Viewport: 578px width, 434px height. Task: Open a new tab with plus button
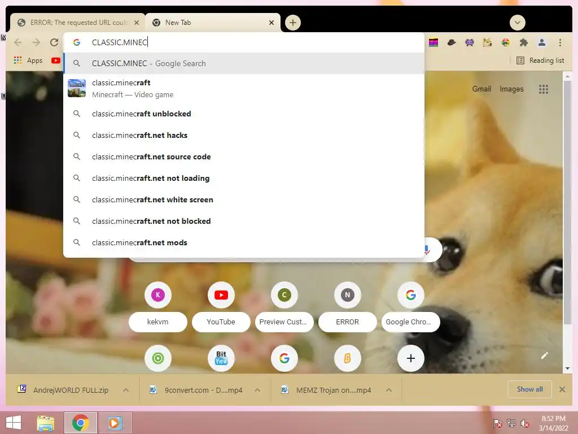pos(293,23)
